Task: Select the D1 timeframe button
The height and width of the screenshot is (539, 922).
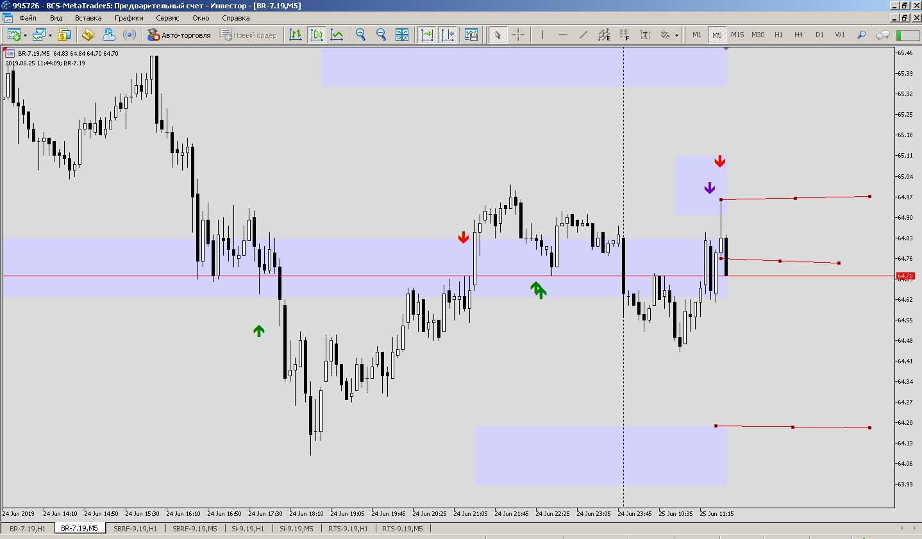Action: click(819, 35)
